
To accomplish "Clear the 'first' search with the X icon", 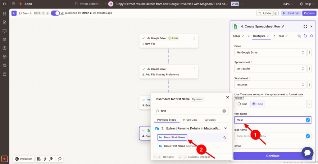I will pyautogui.click(x=224, y=111).
